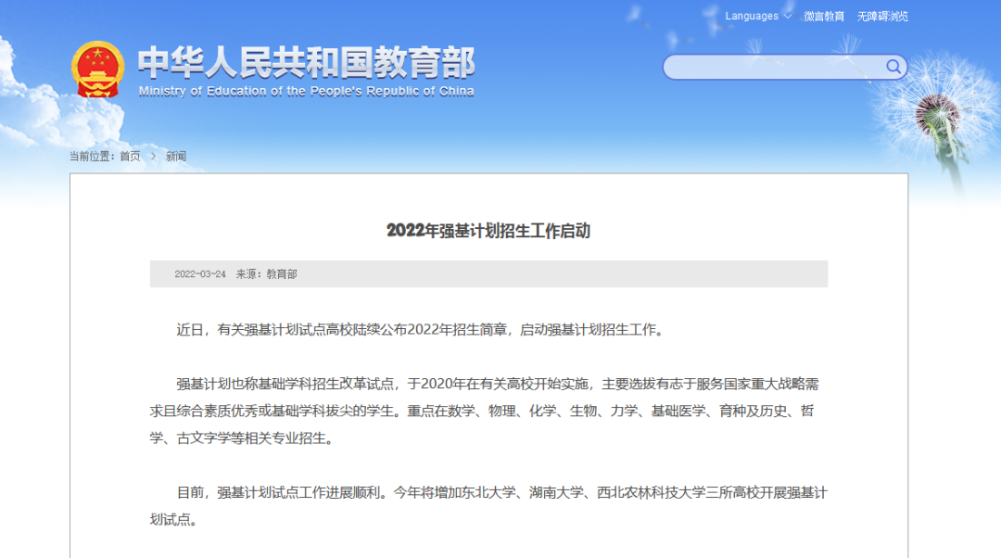Click the paragraph beginning 强基计划也称基础学科
The width and height of the screenshot is (1001, 558).
coord(488,412)
